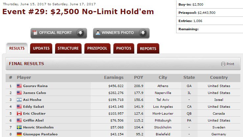Click the Official Report document icon
Screen dimensions: 243x137
[x=35, y=33]
